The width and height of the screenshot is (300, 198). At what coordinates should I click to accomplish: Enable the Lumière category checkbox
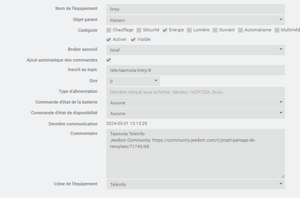click(189, 30)
